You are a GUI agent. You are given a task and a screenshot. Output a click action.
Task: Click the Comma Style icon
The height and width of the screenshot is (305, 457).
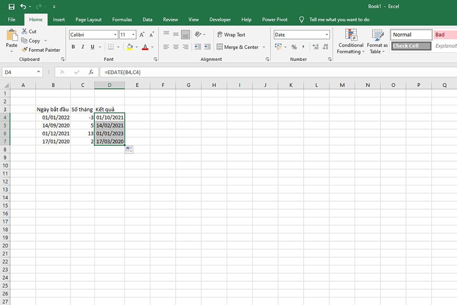coord(303,47)
